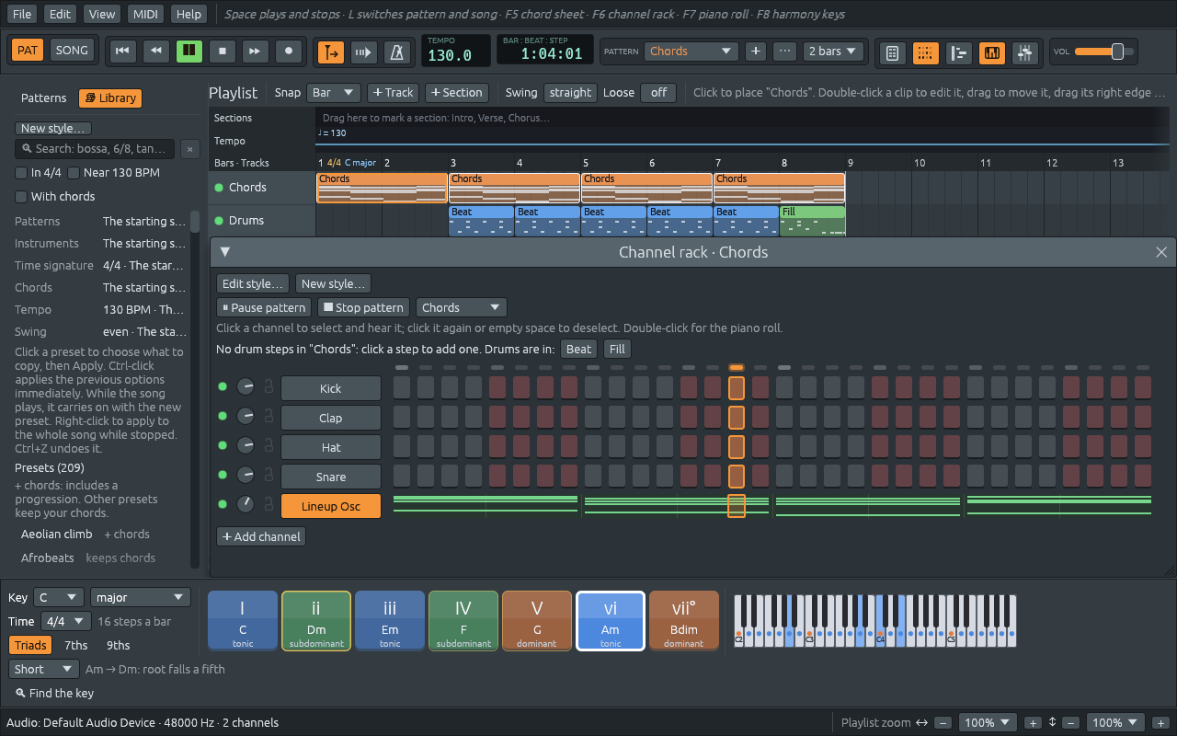The width and height of the screenshot is (1177, 736).
Task: Click the Edit style… button
Action: click(x=253, y=283)
